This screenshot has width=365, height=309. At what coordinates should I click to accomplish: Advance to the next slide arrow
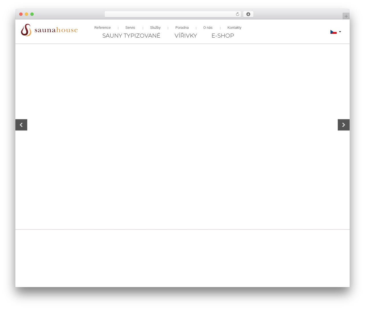pos(344,125)
